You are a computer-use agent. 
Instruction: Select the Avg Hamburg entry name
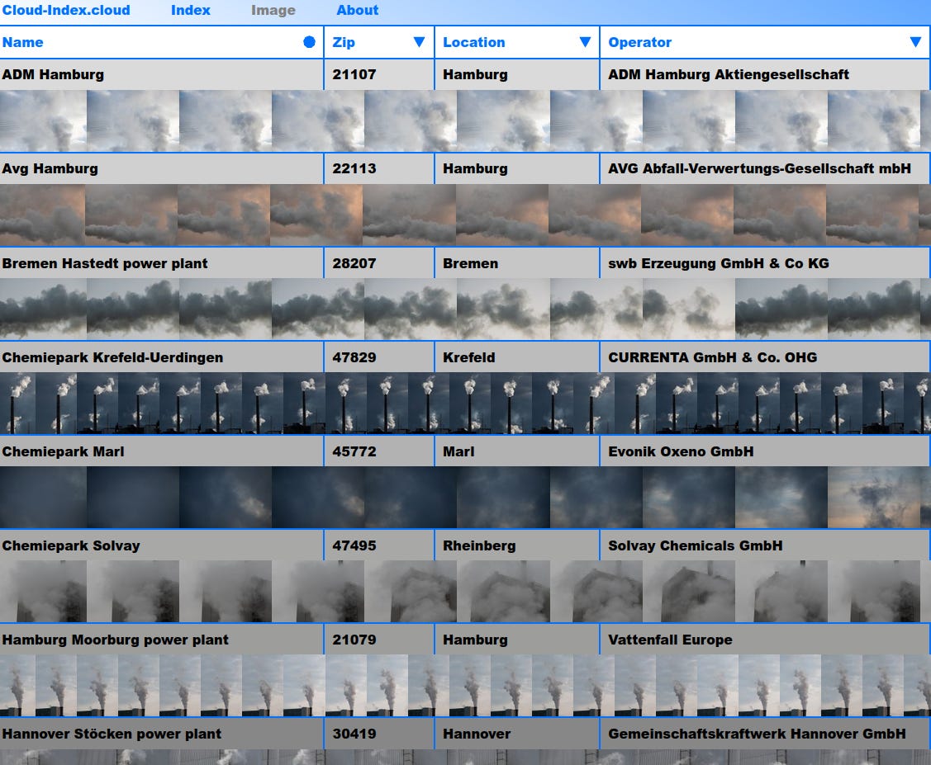coord(50,168)
